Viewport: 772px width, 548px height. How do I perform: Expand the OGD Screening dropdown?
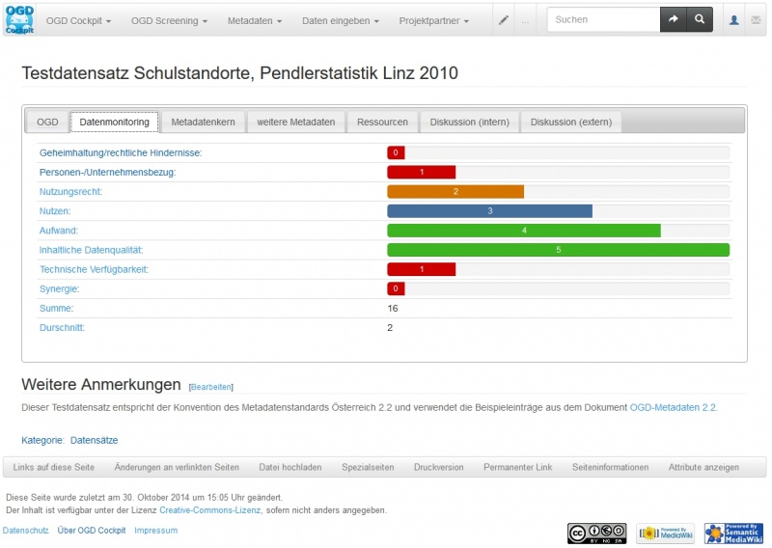169,20
